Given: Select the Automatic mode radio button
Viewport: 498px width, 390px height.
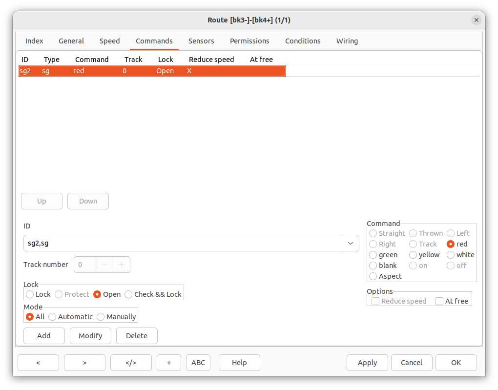Looking at the screenshot, I should 52,317.
